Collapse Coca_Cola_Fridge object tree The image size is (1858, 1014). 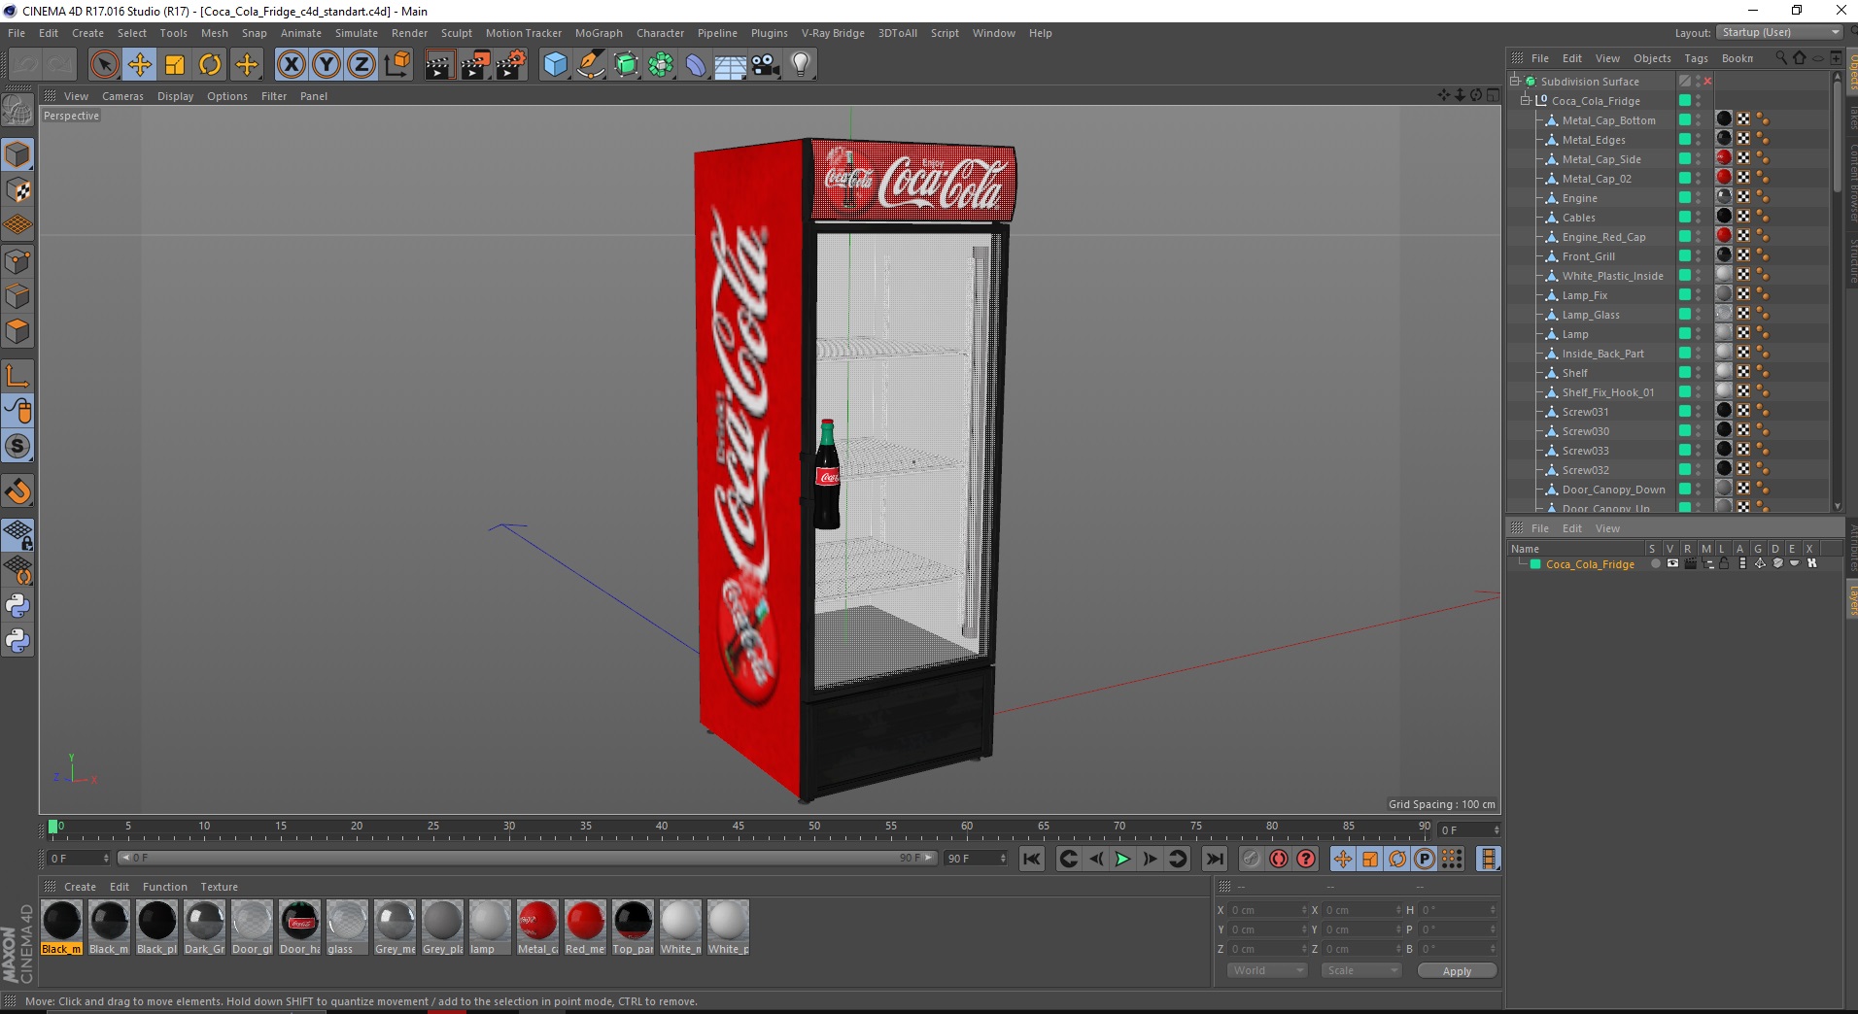click(x=1526, y=101)
